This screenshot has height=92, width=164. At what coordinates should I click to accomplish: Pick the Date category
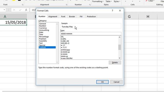41,32
